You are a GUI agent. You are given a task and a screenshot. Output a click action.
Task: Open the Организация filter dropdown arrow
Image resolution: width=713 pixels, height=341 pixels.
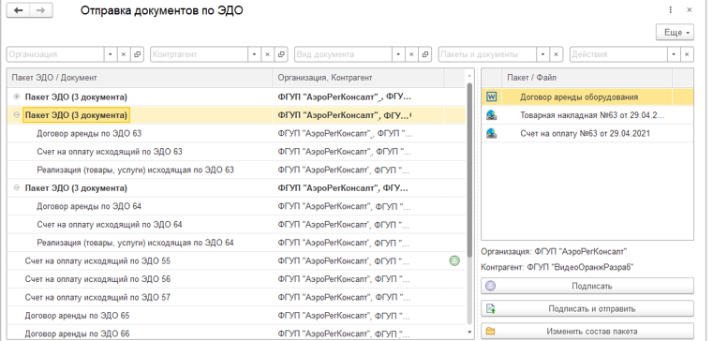click(x=111, y=54)
